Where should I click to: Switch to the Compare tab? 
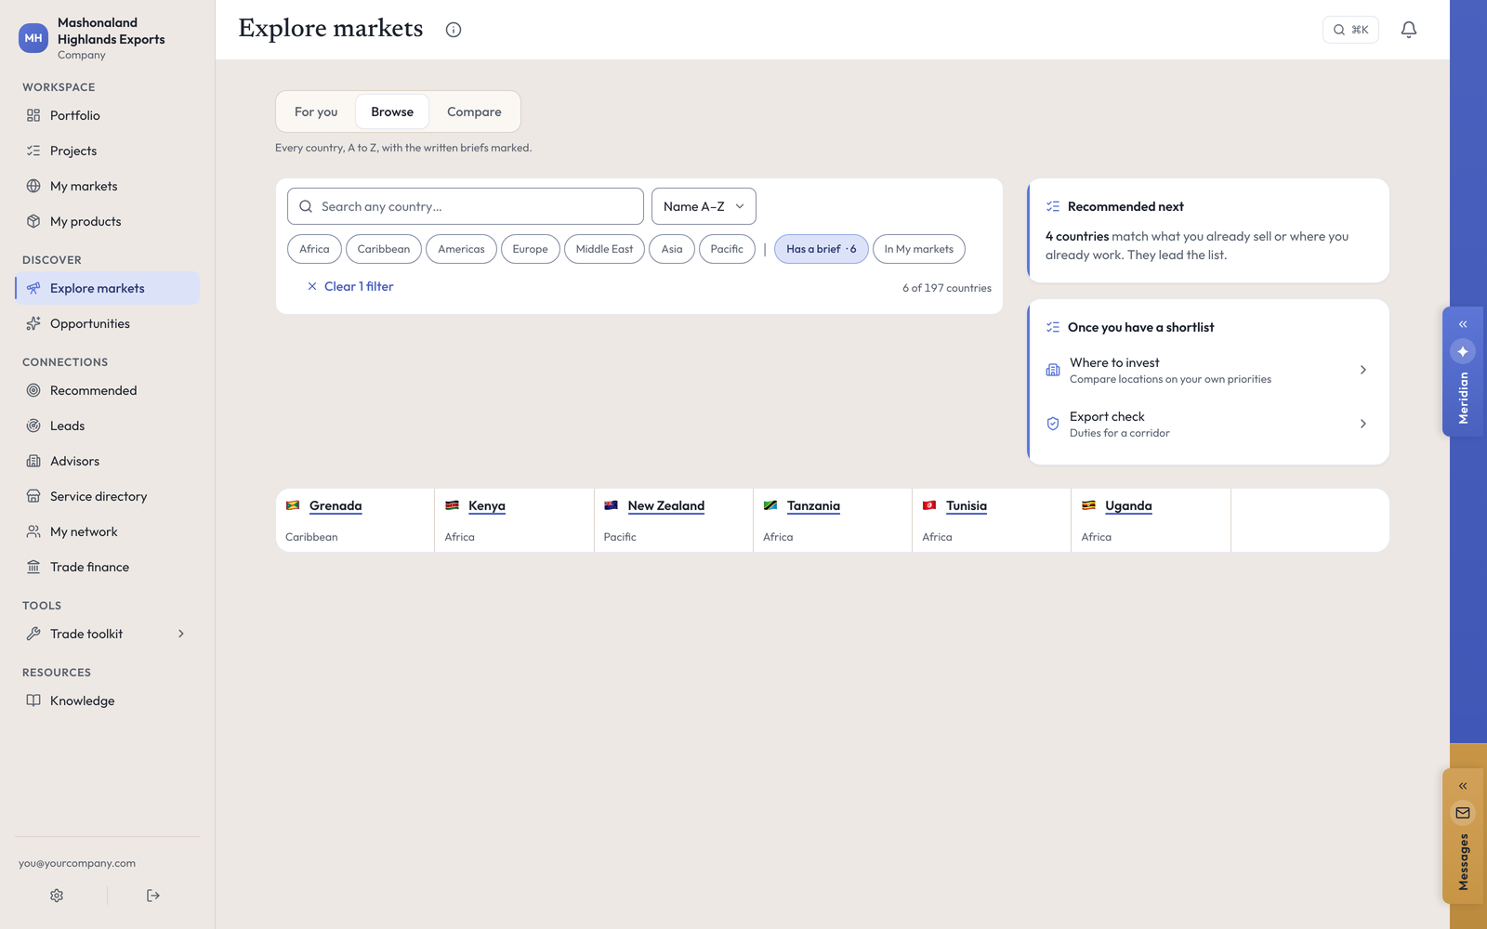[474, 111]
